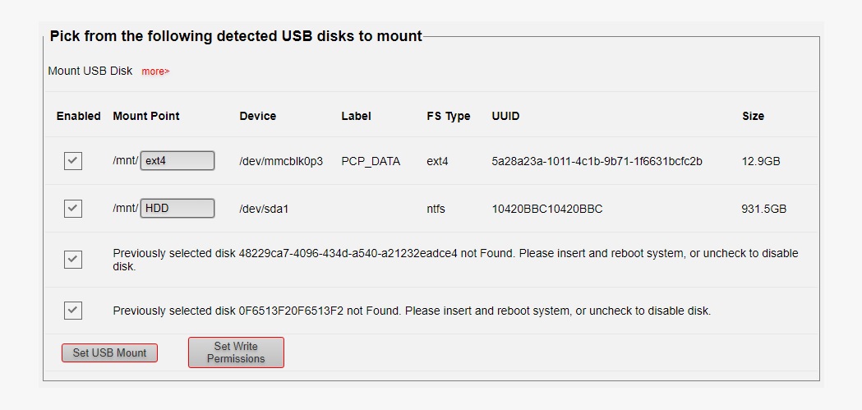Click the Device column header

click(258, 116)
